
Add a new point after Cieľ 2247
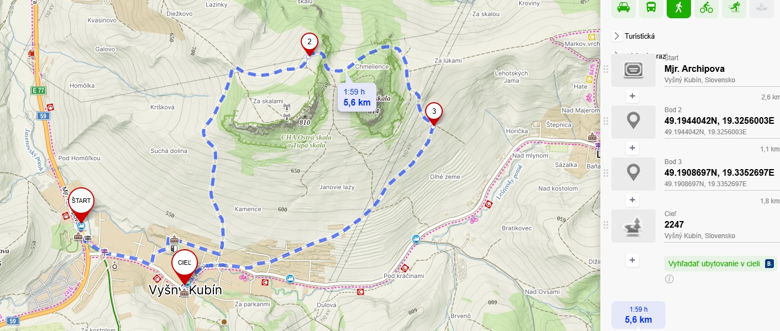click(x=632, y=260)
